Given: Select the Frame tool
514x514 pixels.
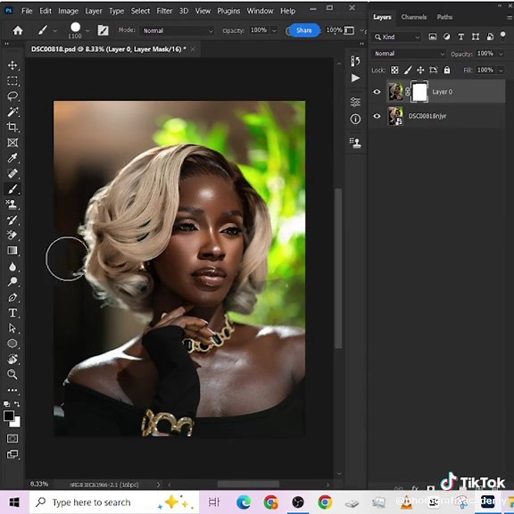Looking at the screenshot, I should coord(12,143).
